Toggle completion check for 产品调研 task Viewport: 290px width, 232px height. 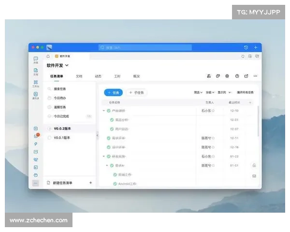(x=109, y=111)
